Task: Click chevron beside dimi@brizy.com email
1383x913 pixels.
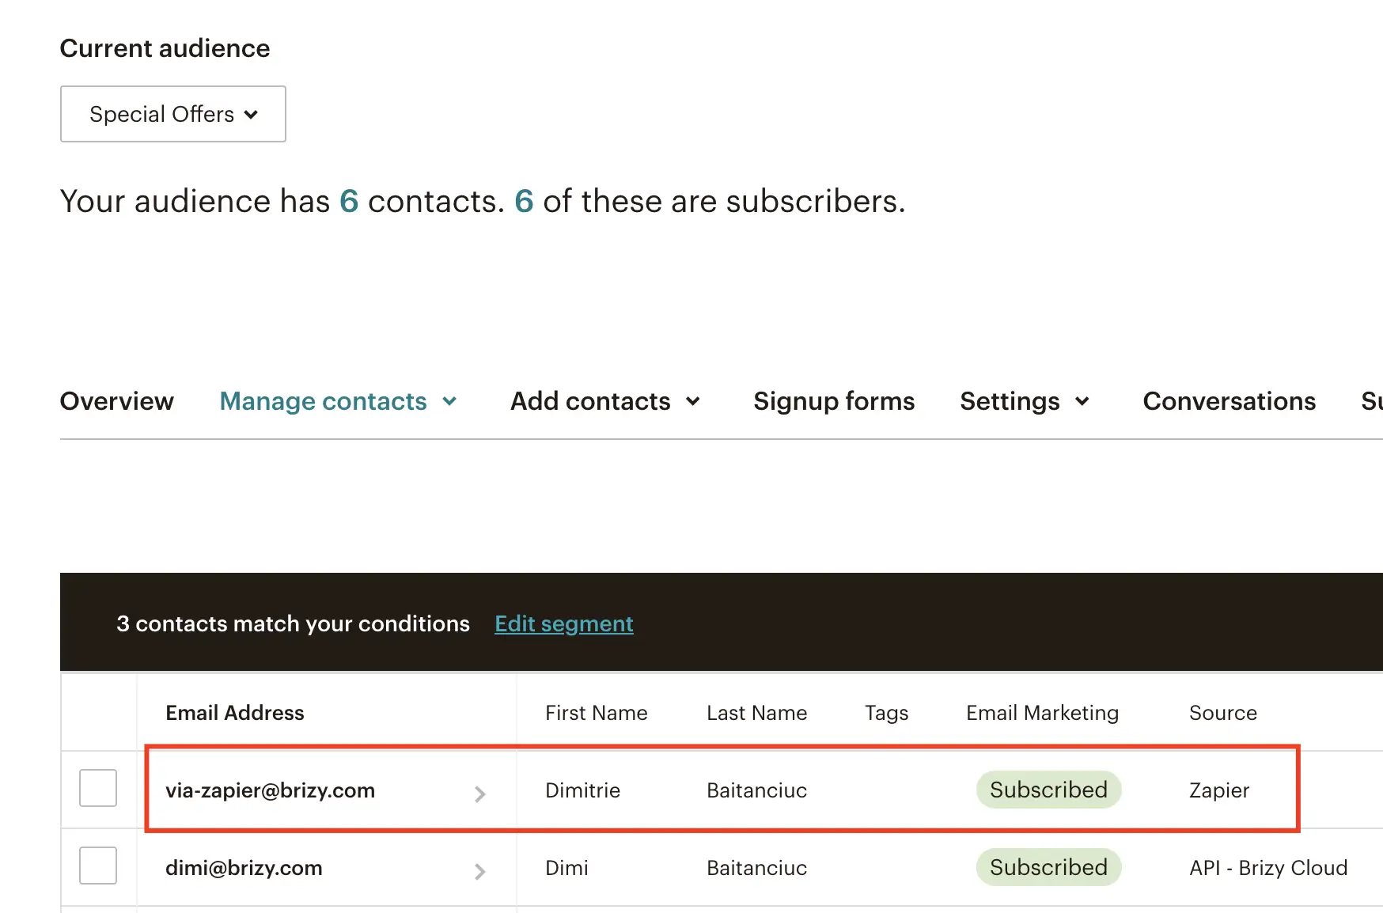Action: pyautogui.click(x=479, y=871)
